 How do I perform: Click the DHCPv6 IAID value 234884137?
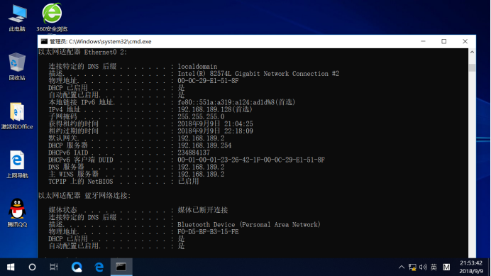coord(194,153)
